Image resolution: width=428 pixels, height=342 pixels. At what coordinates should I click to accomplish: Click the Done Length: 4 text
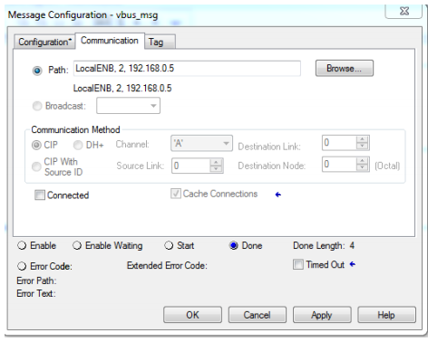324,245
